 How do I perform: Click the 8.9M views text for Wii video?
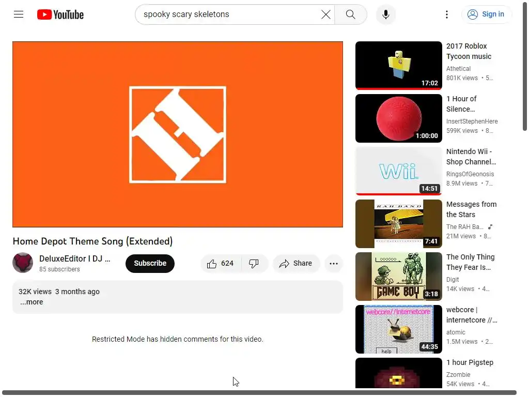click(x=462, y=184)
